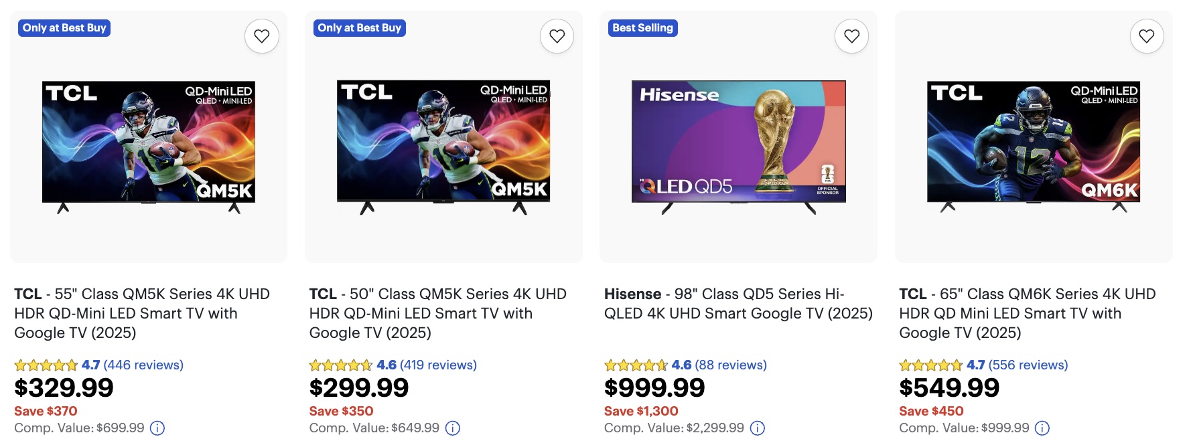Viewport: 1191px width, 443px height.
Task: Click the star rating of the 50" QM5K
Action: tap(341, 365)
